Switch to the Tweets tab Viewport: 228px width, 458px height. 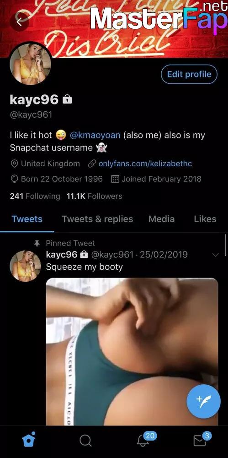click(x=27, y=219)
